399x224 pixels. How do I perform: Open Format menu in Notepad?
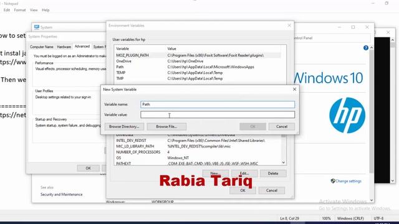(20, 10)
